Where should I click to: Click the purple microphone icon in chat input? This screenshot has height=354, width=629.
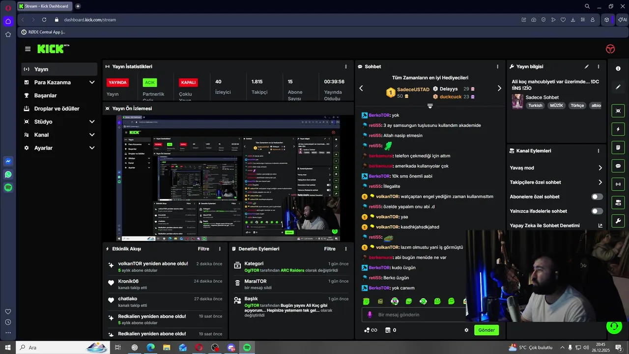click(370, 315)
